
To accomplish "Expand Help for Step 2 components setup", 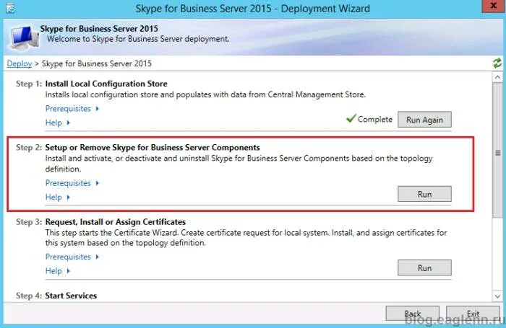I will click(58, 197).
